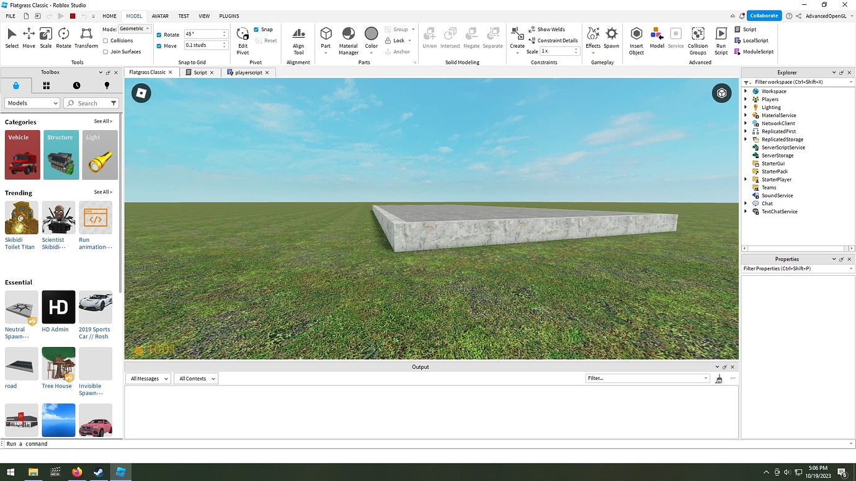Expand the Workspace tree item
The width and height of the screenshot is (856, 481).
coord(746,90)
